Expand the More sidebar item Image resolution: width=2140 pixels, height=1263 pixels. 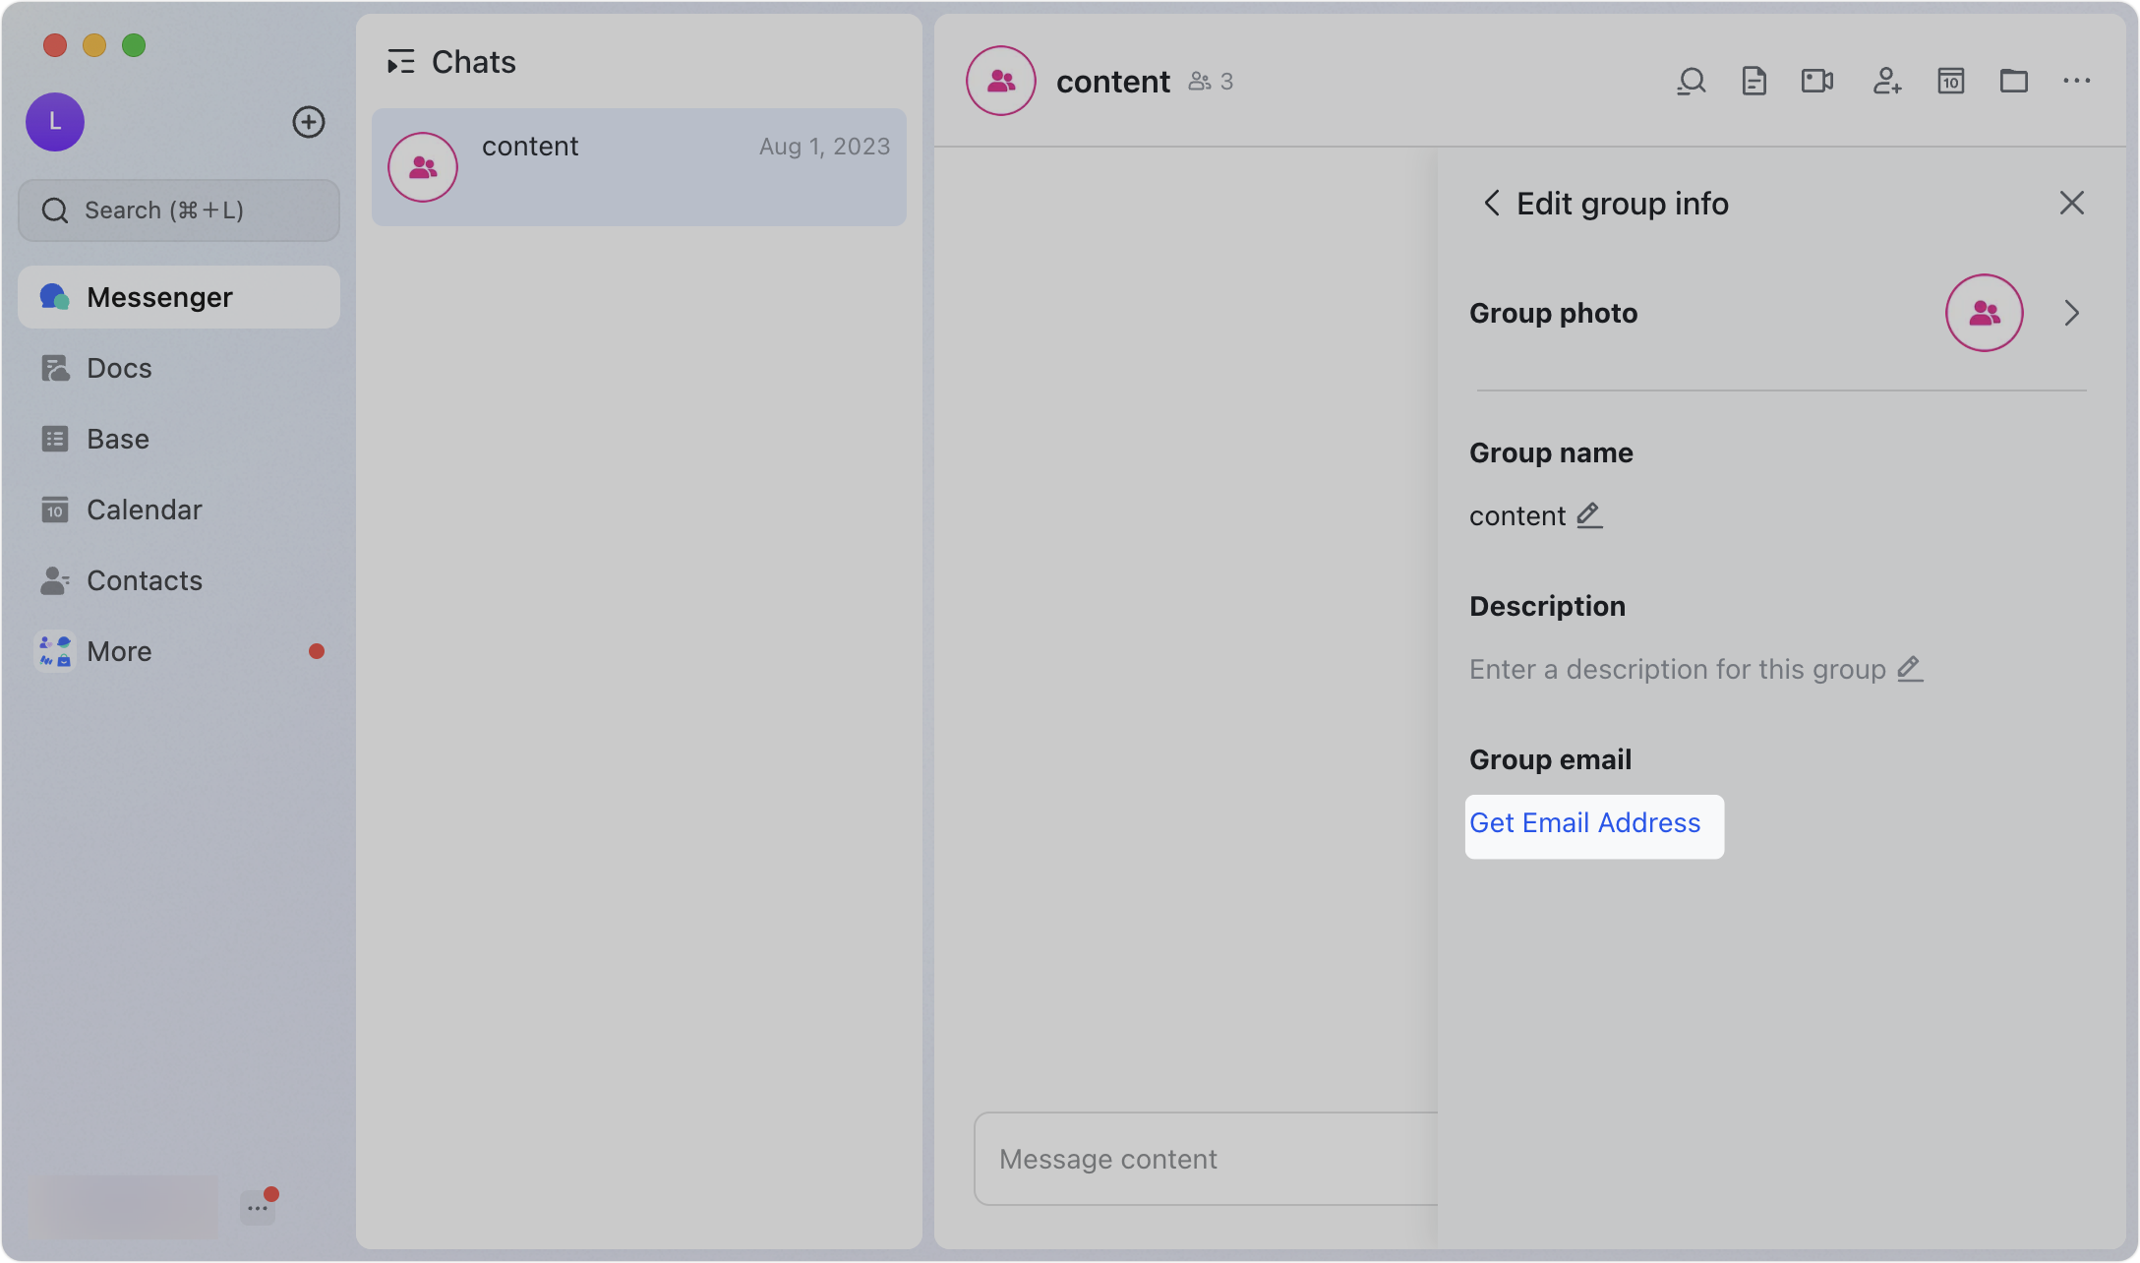tap(179, 651)
